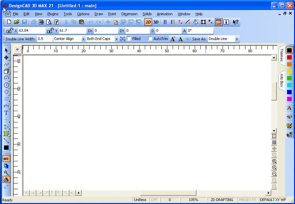Toggle the X coordinate lock
The height and width of the screenshot is (204, 295).
[x=10, y=30]
